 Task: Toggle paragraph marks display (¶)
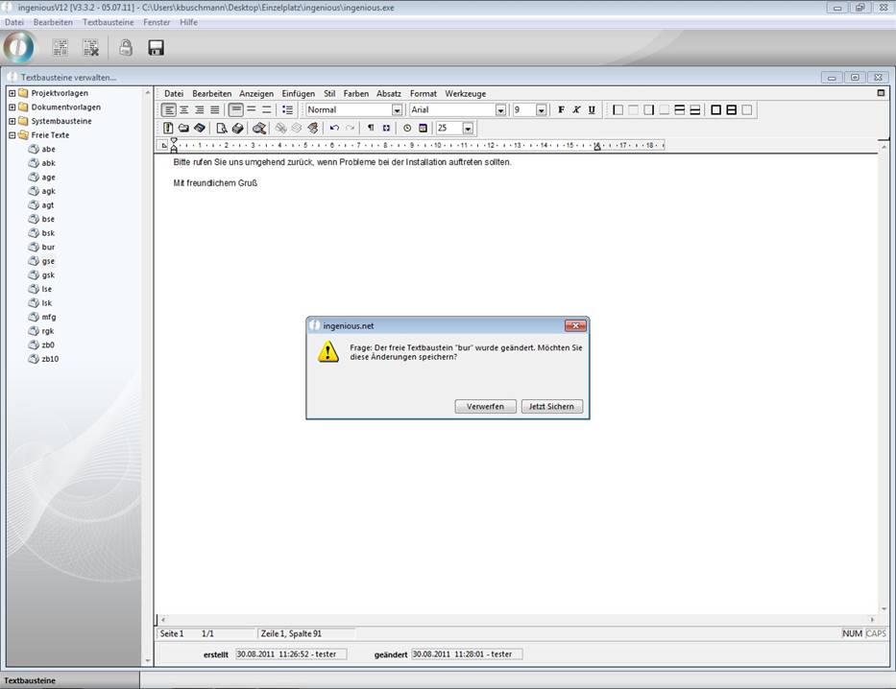click(x=371, y=128)
